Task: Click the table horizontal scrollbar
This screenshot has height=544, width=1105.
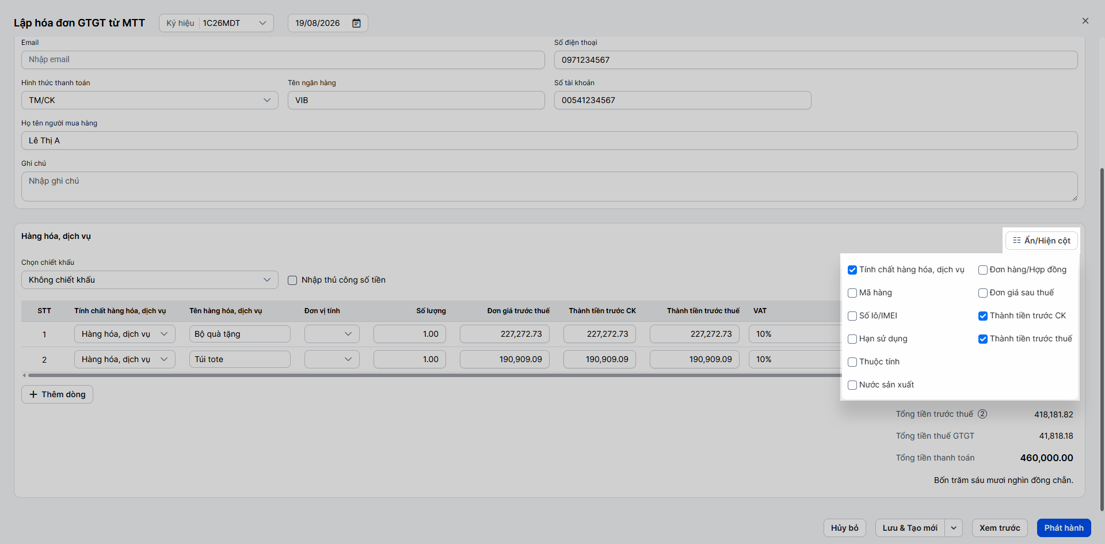Action: point(435,375)
